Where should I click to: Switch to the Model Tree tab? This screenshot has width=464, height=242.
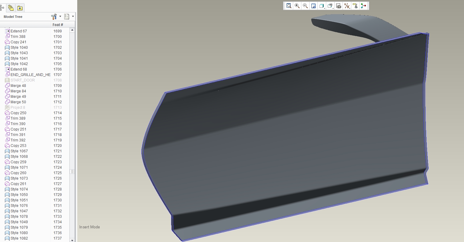click(2, 8)
